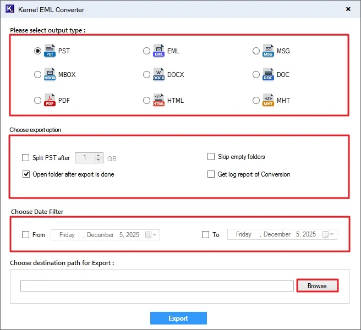Select the DOC output radio button
The height and width of the screenshot is (330, 361).
tap(256, 75)
